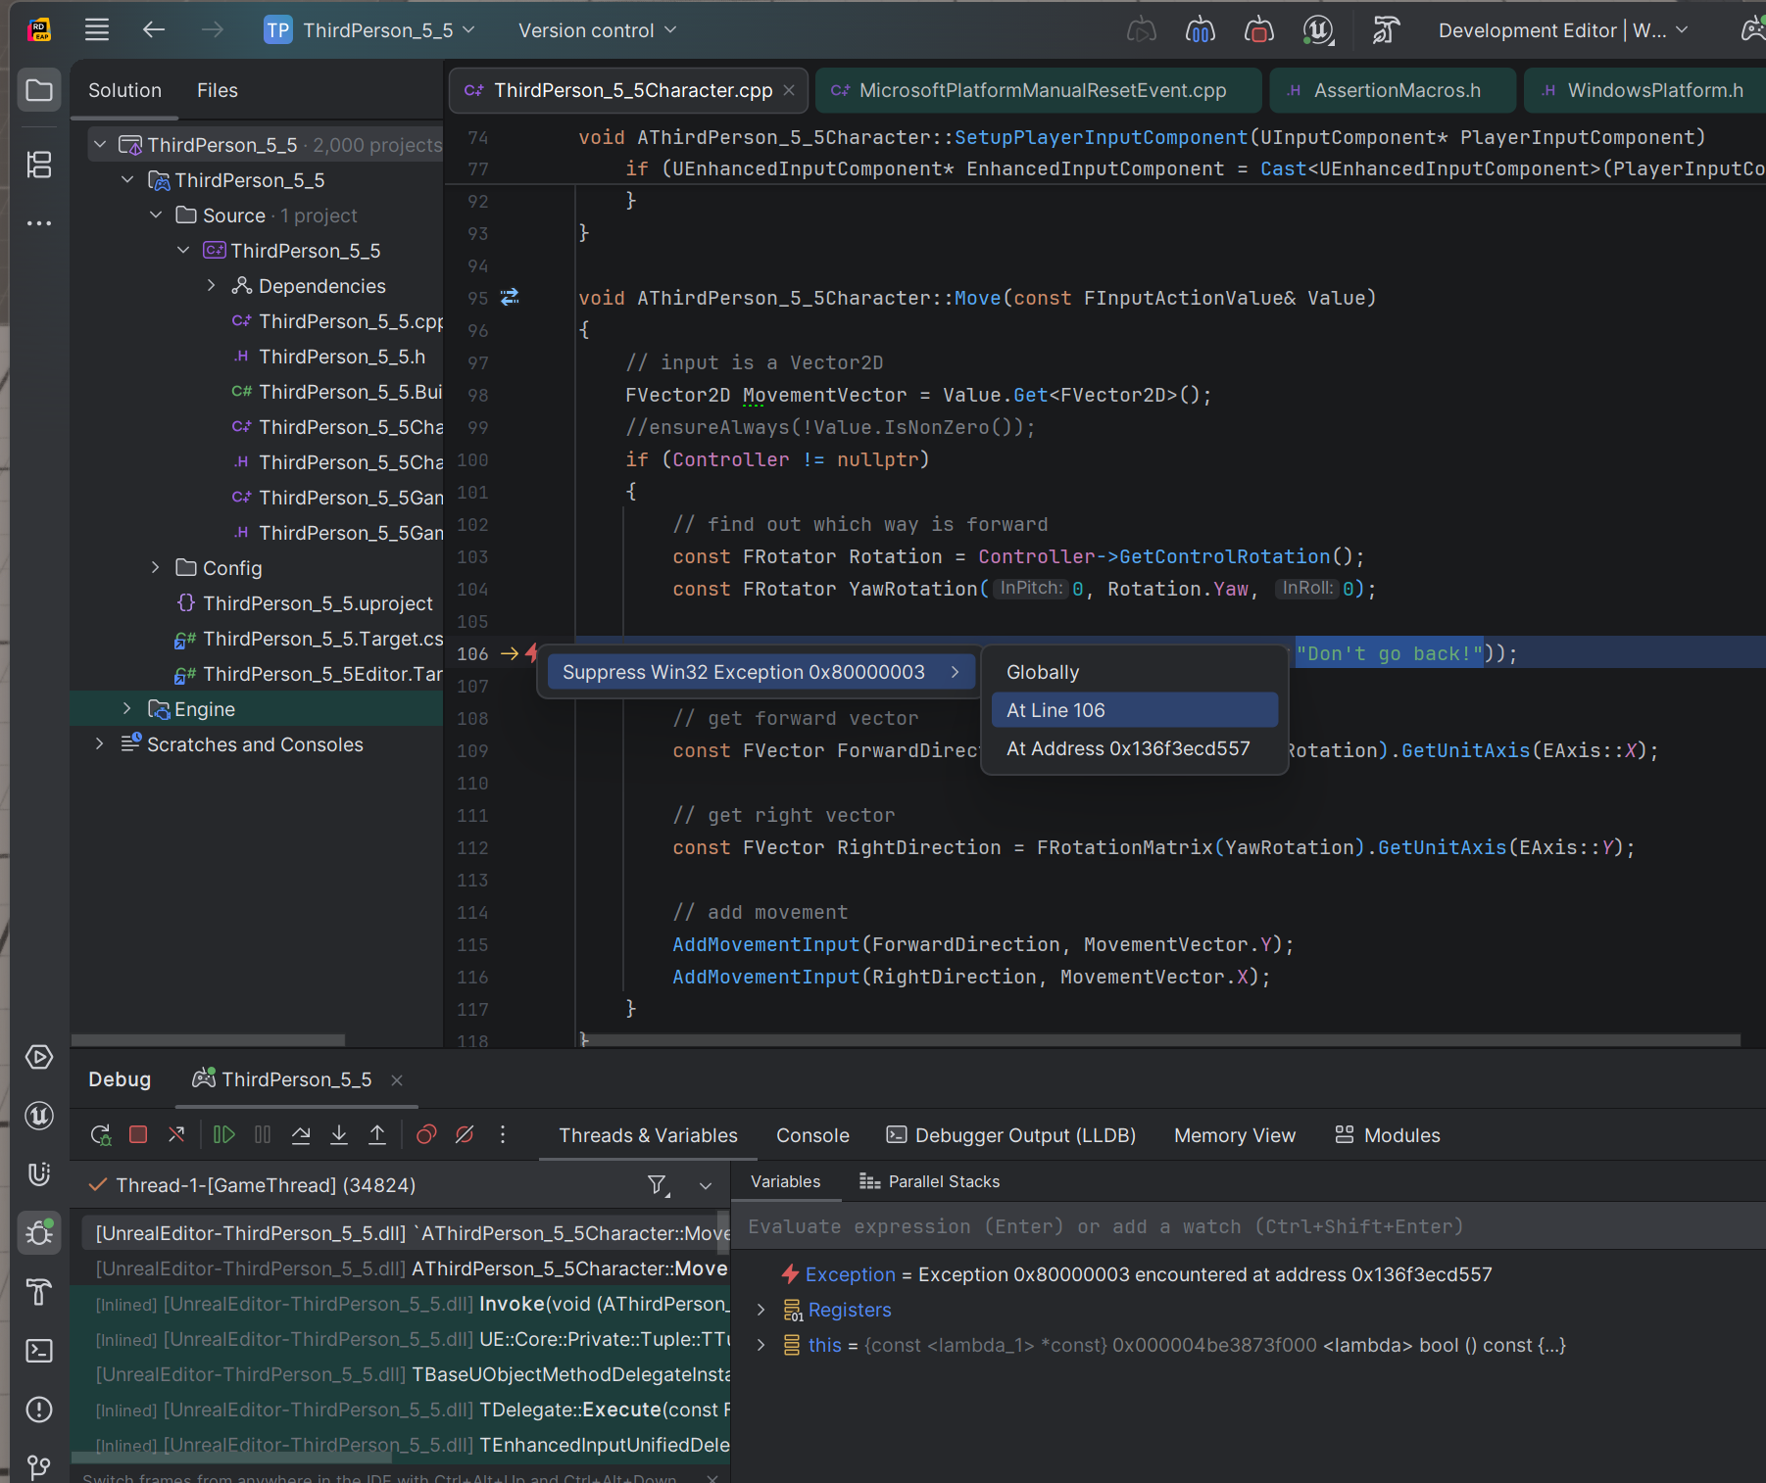Step over the current line
The width and height of the screenshot is (1766, 1483).
point(301,1134)
